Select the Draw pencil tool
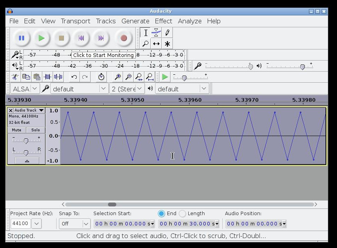 [x=167, y=33]
